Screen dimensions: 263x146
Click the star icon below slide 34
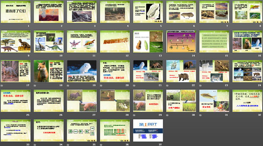click(x=35, y=145)
